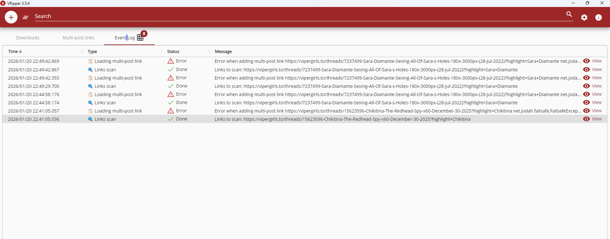Click View link for the 22:49:42.867 row

[x=597, y=69]
